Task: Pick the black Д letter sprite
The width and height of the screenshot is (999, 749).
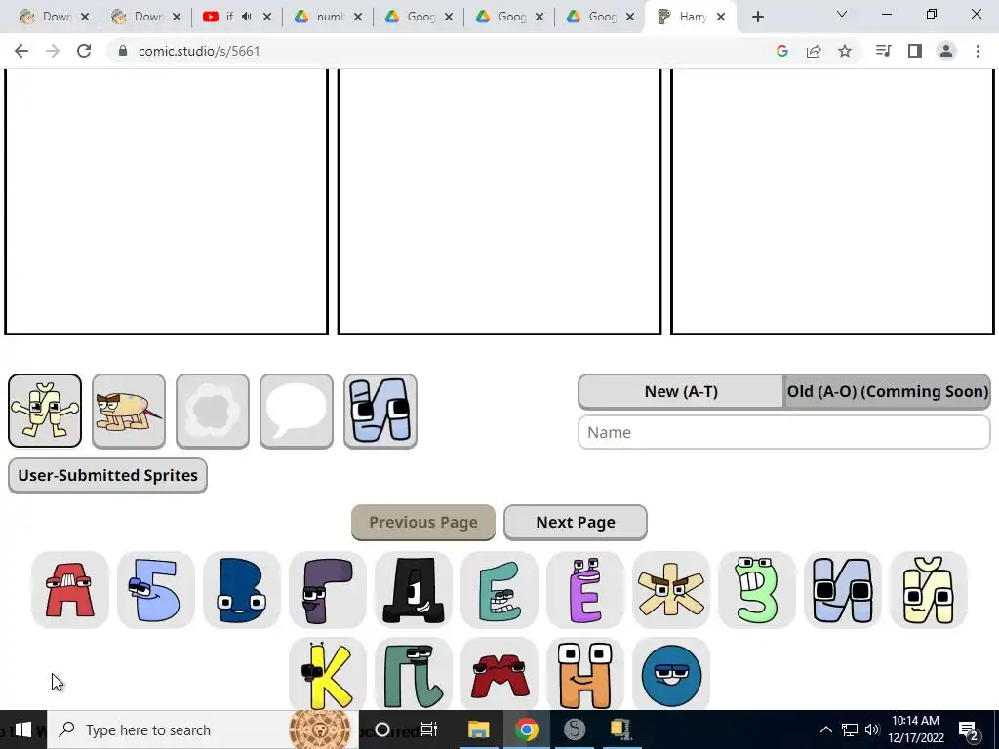Action: point(414,590)
